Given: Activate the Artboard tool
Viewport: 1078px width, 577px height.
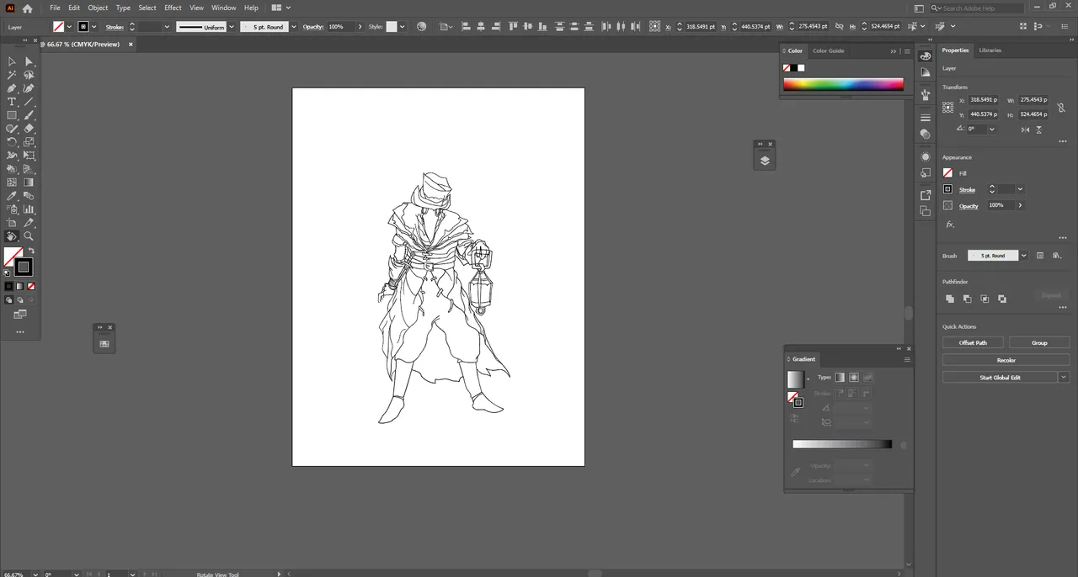Looking at the screenshot, I should point(12,223).
